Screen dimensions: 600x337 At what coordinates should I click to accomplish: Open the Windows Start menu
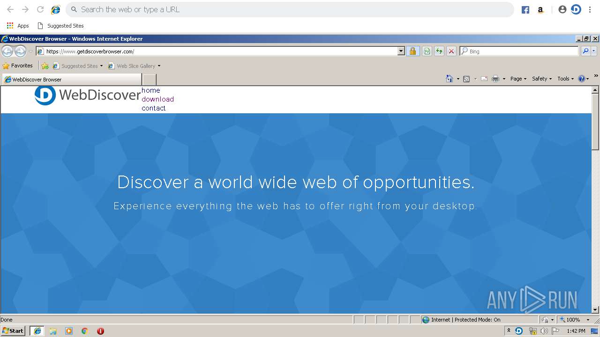click(x=13, y=331)
